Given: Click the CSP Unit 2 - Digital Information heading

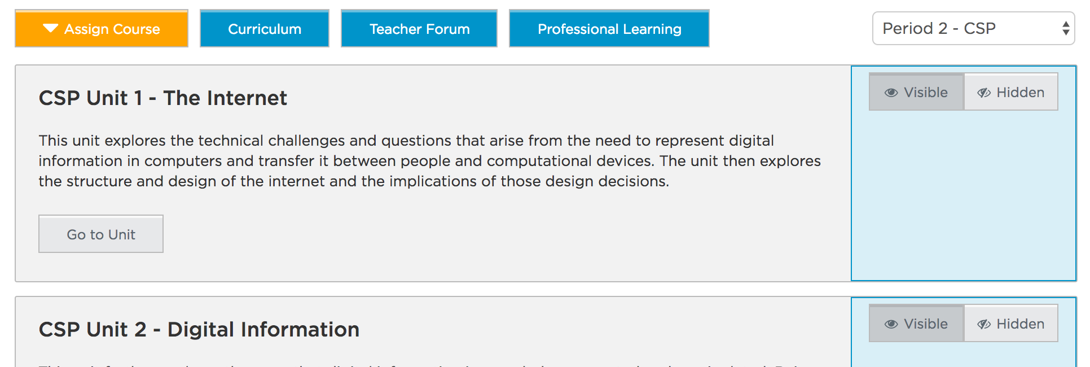Looking at the screenshot, I should [199, 330].
